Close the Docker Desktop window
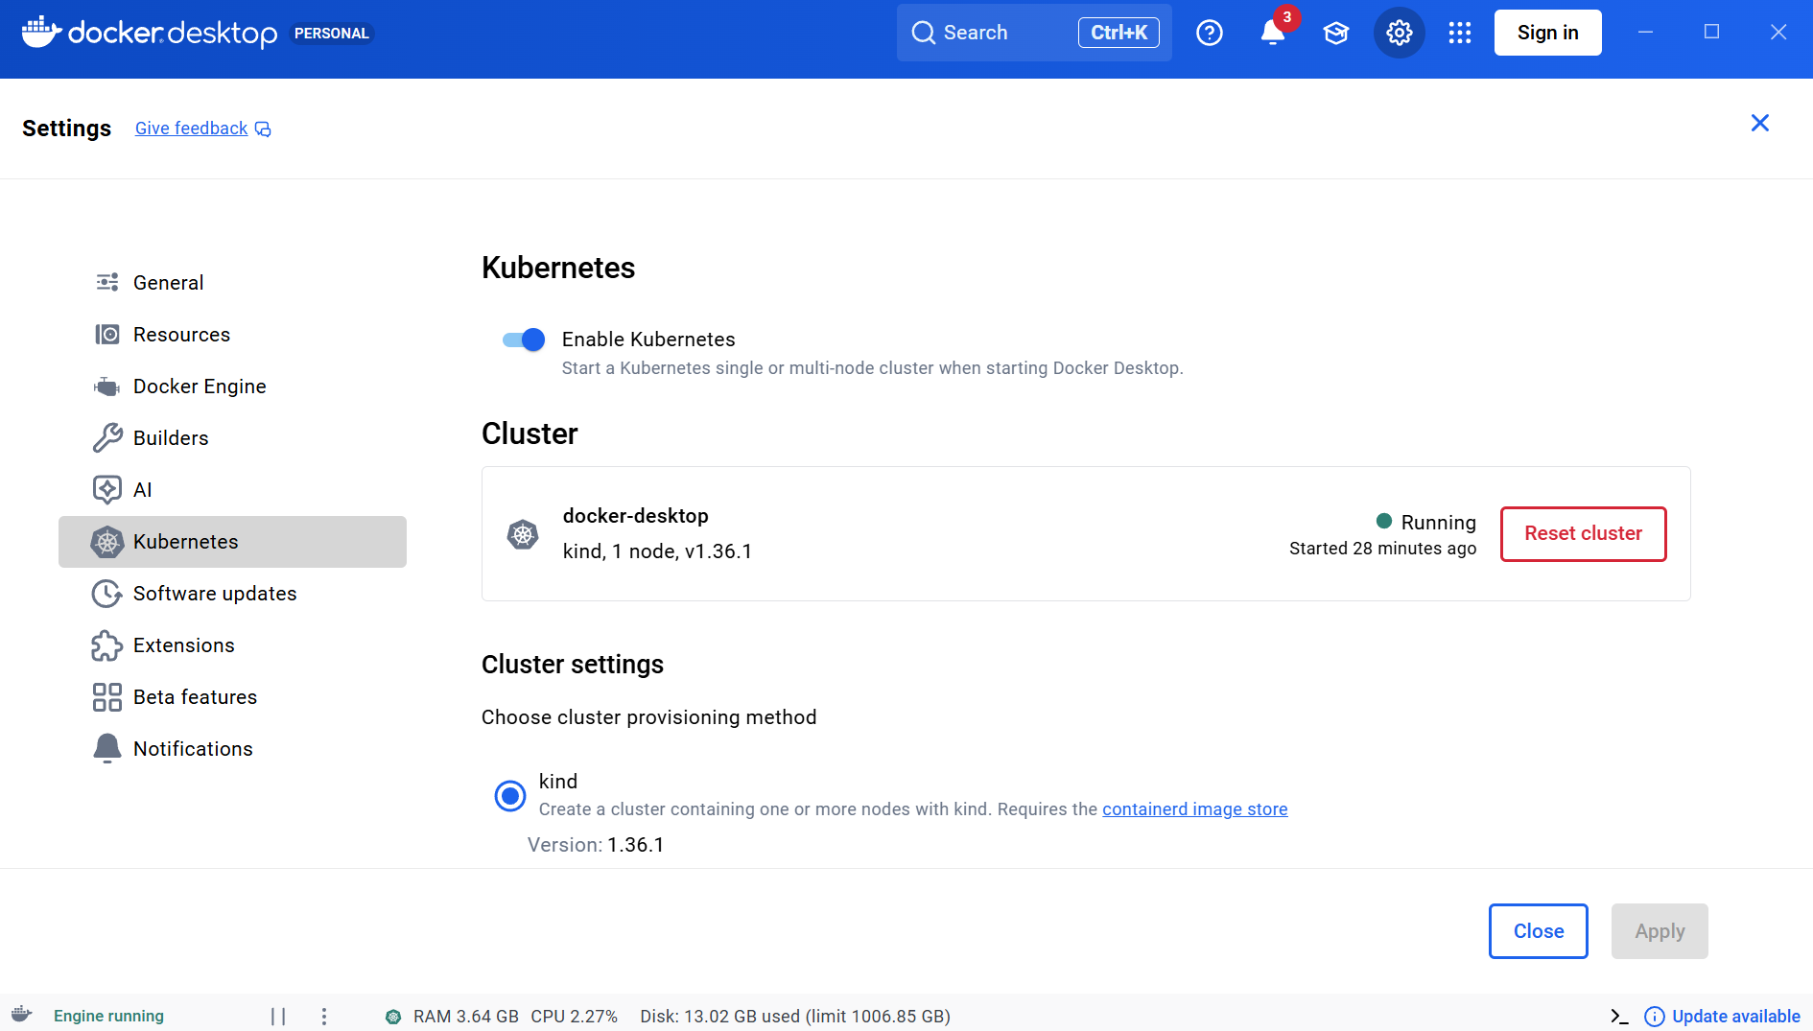 (x=1778, y=33)
